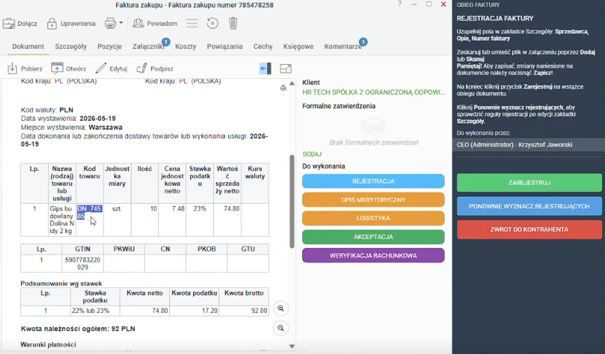The width and height of the screenshot is (605, 354).
Task: Click the scroll down arrow of preview
Action: point(292,346)
